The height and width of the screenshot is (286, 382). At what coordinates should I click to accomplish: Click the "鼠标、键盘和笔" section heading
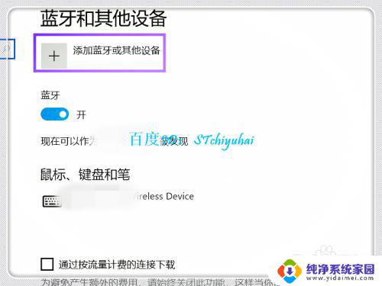tap(85, 175)
